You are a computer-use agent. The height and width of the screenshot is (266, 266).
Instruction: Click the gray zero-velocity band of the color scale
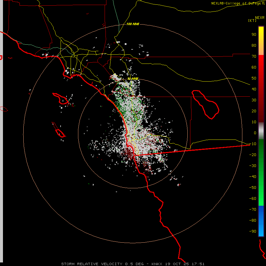click(261, 131)
